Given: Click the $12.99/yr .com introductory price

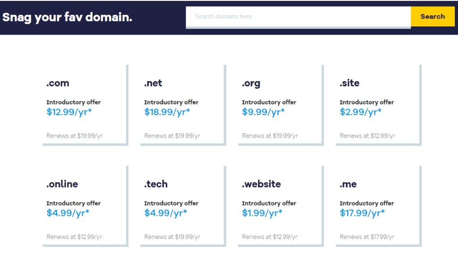Looking at the screenshot, I should [x=68, y=112].
